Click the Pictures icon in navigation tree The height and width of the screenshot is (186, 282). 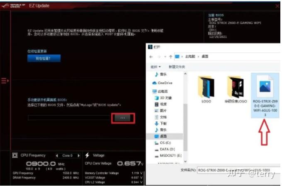tap(156, 110)
